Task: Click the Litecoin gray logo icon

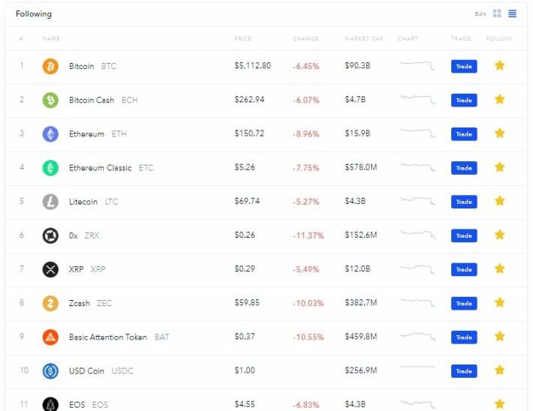Action: click(x=50, y=202)
